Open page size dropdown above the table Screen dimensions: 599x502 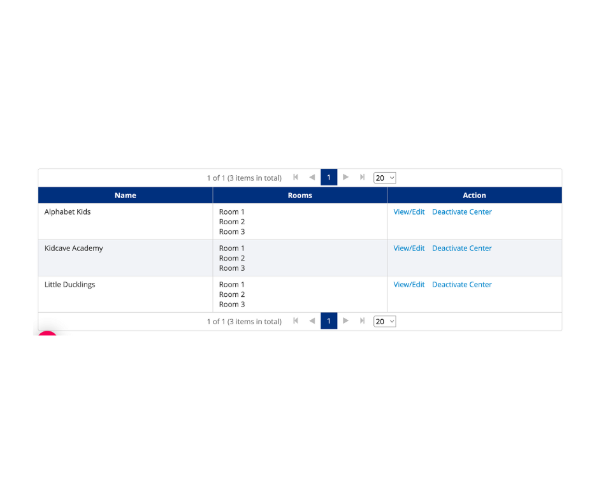point(384,178)
